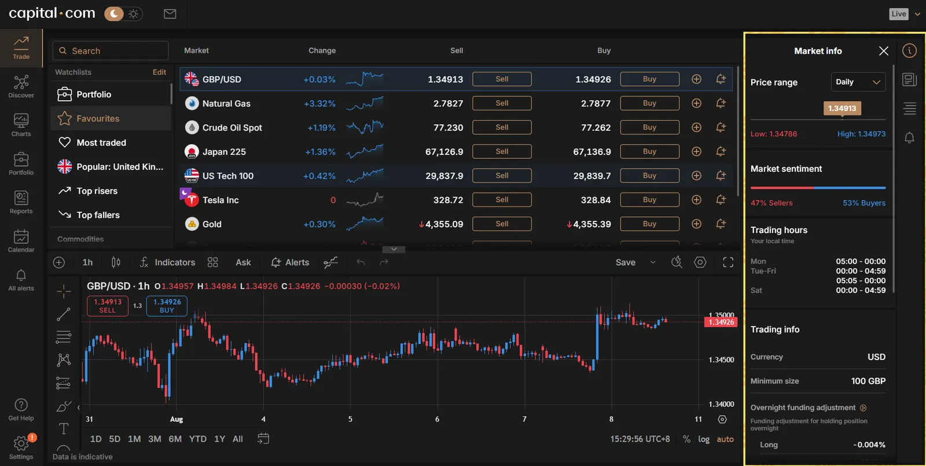Viewport: 926px width, 466px height.
Task: Click the chart SELL price box 1.34913
Action: pyautogui.click(x=108, y=306)
